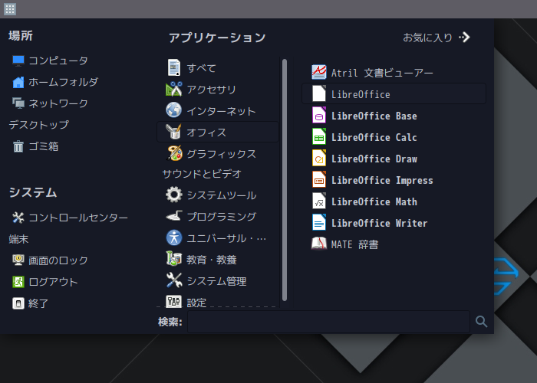Click the LibreOffice Writer icon
The height and width of the screenshot is (383, 537).
[x=319, y=223]
